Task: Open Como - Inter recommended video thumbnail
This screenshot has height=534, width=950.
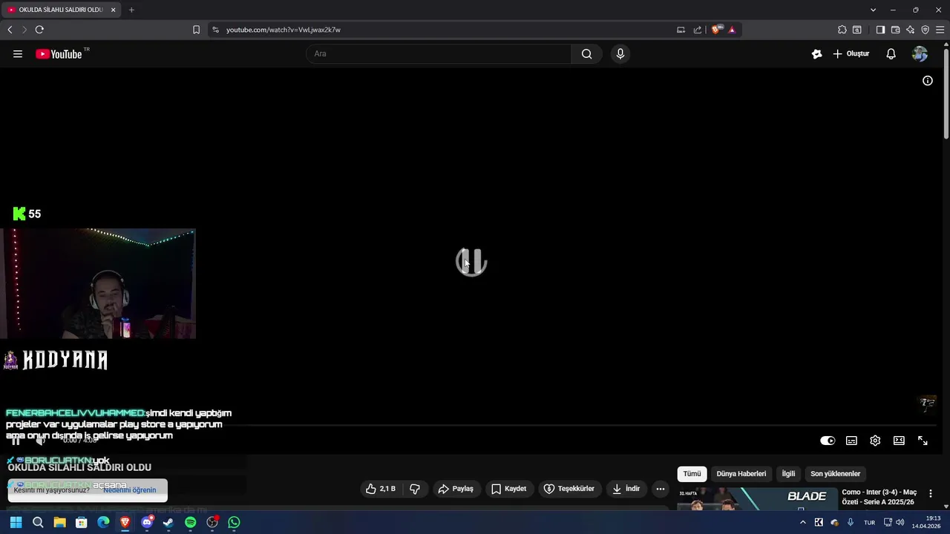Action: point(757,499)
